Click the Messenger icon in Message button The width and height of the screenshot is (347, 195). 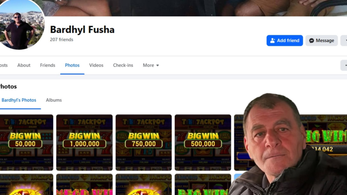[x=312, y=41]
